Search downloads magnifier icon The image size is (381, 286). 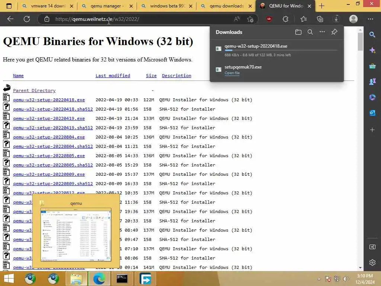pyautogui.click(x=310, y=32)
